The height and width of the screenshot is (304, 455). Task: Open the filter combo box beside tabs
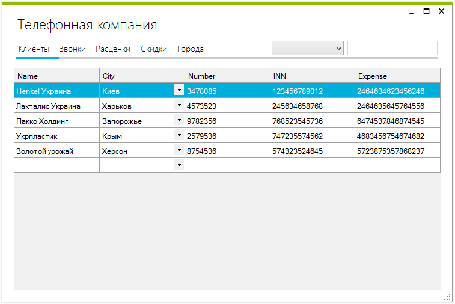tap(308, 48)
